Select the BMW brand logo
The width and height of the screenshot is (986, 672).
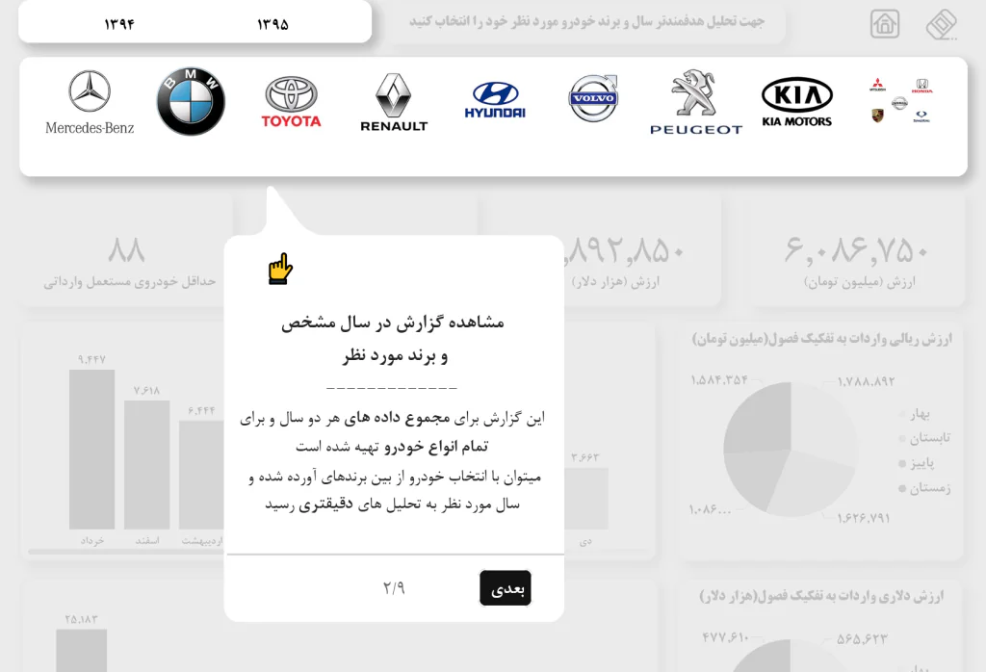(190, 101)
